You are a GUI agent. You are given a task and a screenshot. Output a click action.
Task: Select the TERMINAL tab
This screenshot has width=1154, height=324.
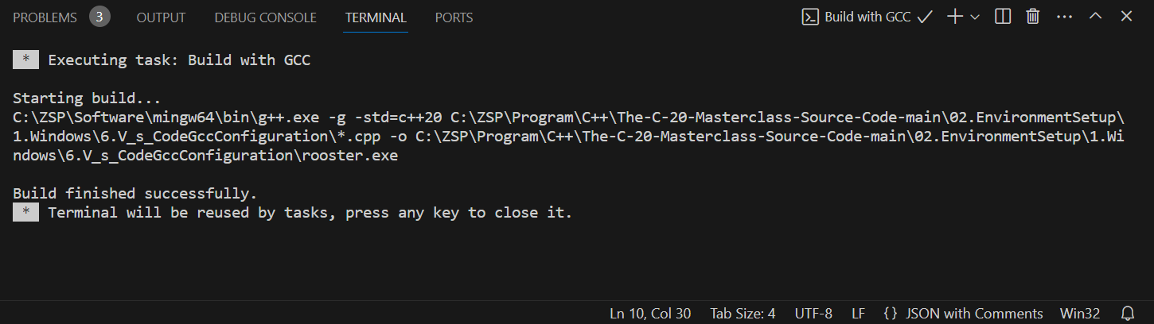point(376,17)
